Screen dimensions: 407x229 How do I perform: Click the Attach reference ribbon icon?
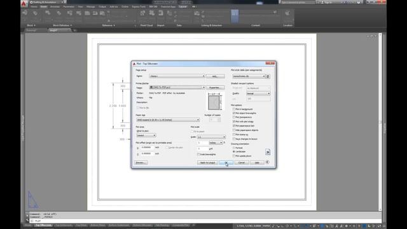coord(88,13)
